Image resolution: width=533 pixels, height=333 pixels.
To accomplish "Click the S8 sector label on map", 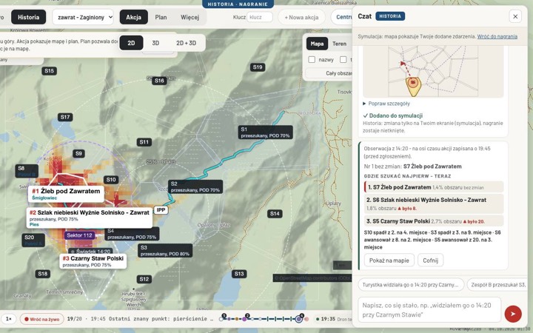I will (27, 171).
